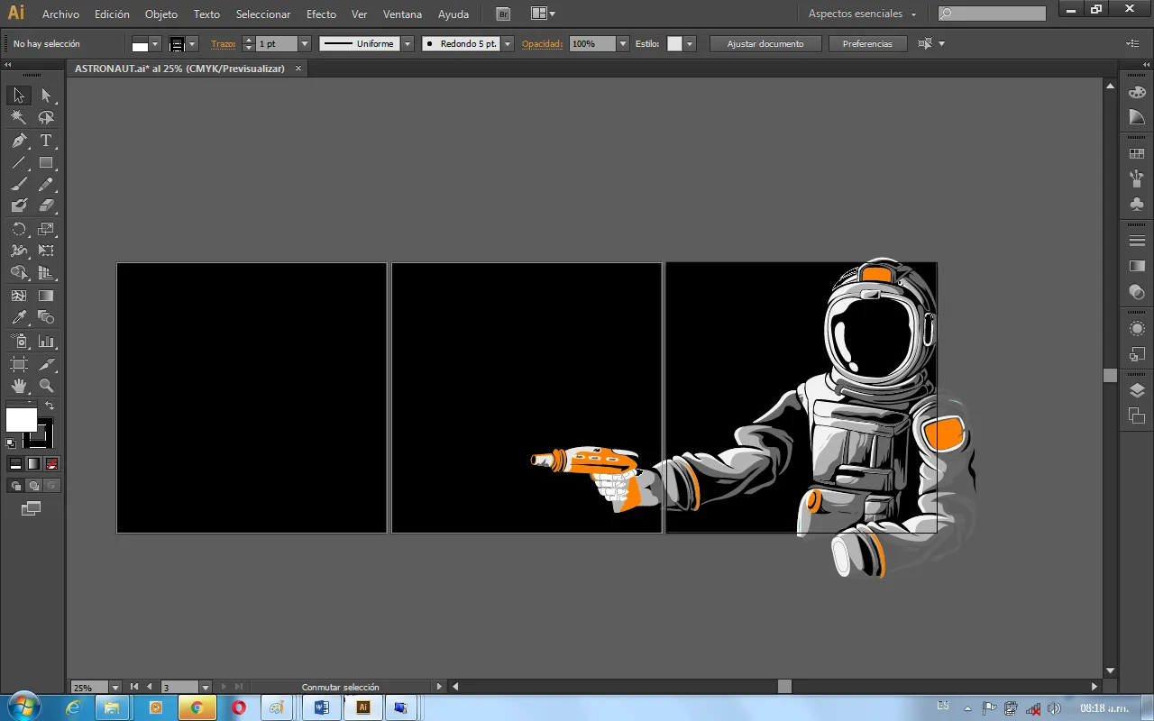This screenshot has width=1154, height=721.
Task: Select the Scale tool
Action: click(46, 230)
